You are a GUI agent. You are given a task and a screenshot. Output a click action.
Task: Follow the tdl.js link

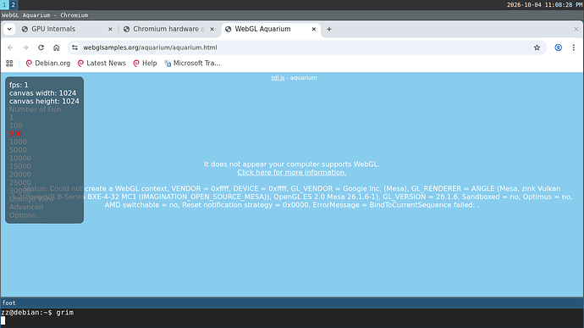click(278, 78)
